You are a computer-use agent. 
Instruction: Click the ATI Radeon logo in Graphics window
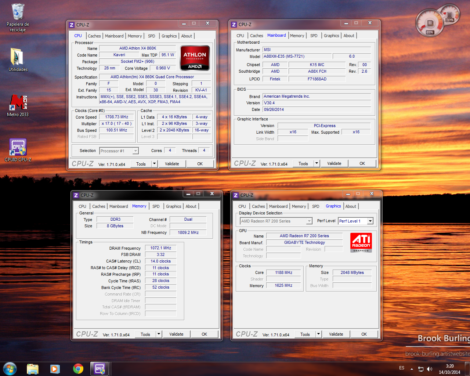[361, 243]
